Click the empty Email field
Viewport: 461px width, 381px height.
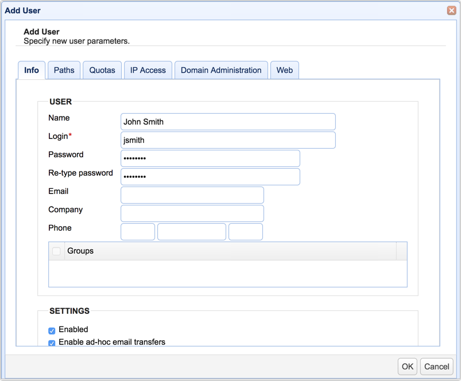(192, 195)
